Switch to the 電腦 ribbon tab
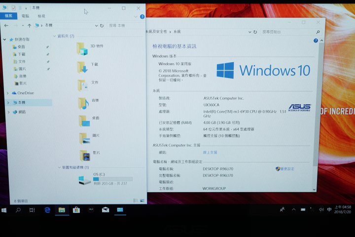355x237 pixels. click(x=25, y=16)
